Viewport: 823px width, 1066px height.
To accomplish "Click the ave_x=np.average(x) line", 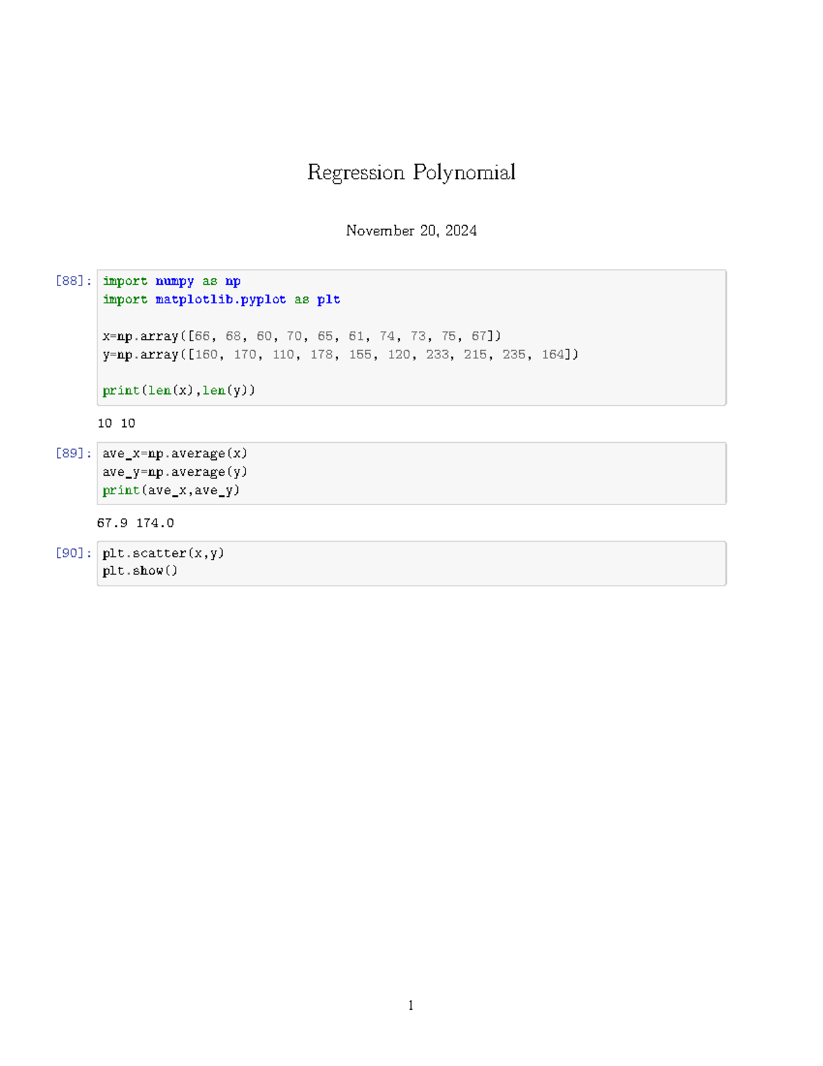I will pyautogui.click(x=175, y=454).
